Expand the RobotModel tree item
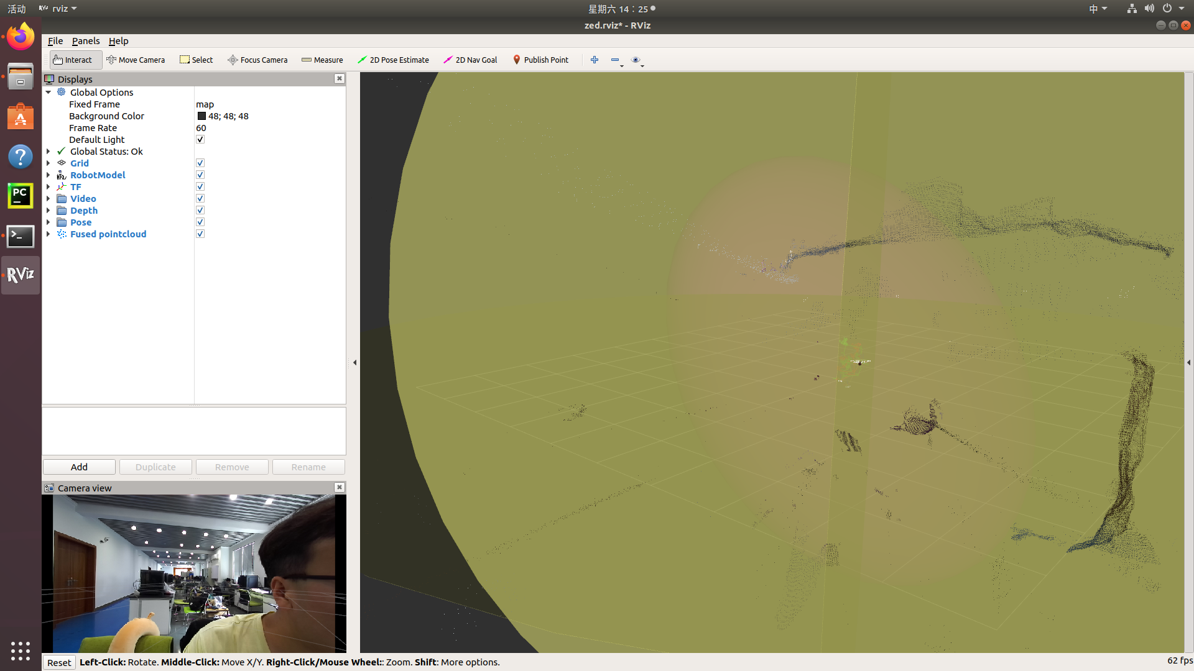Image resolution: width=1194 pixels, height=671 pixels. pos(48,175)
